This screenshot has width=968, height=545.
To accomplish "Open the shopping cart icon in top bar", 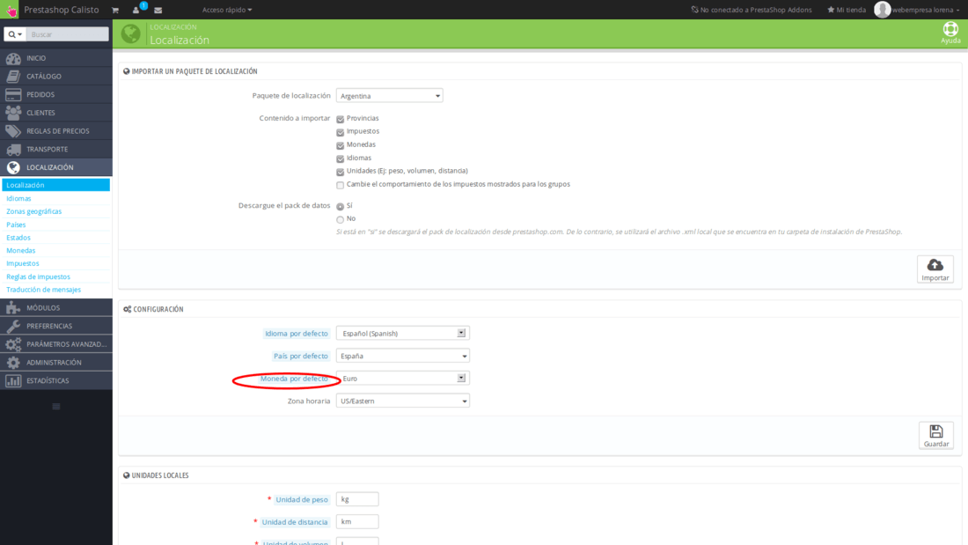I will (115, 10).
